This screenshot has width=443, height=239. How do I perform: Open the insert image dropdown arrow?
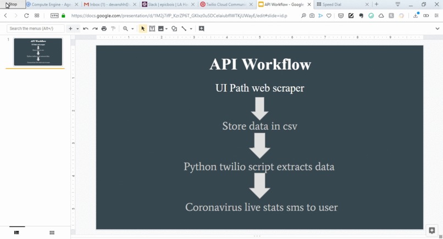point(167,29)
